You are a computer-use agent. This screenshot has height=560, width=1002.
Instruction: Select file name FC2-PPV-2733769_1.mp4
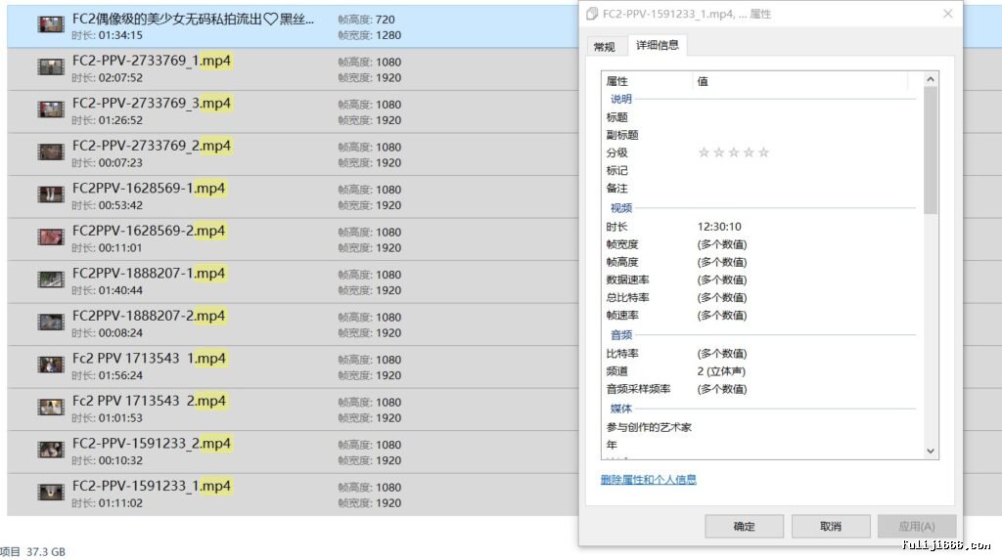tap(152, 61)
